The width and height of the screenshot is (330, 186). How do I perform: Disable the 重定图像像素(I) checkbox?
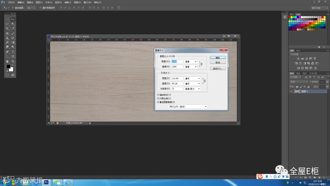click(x=158, y=102)
